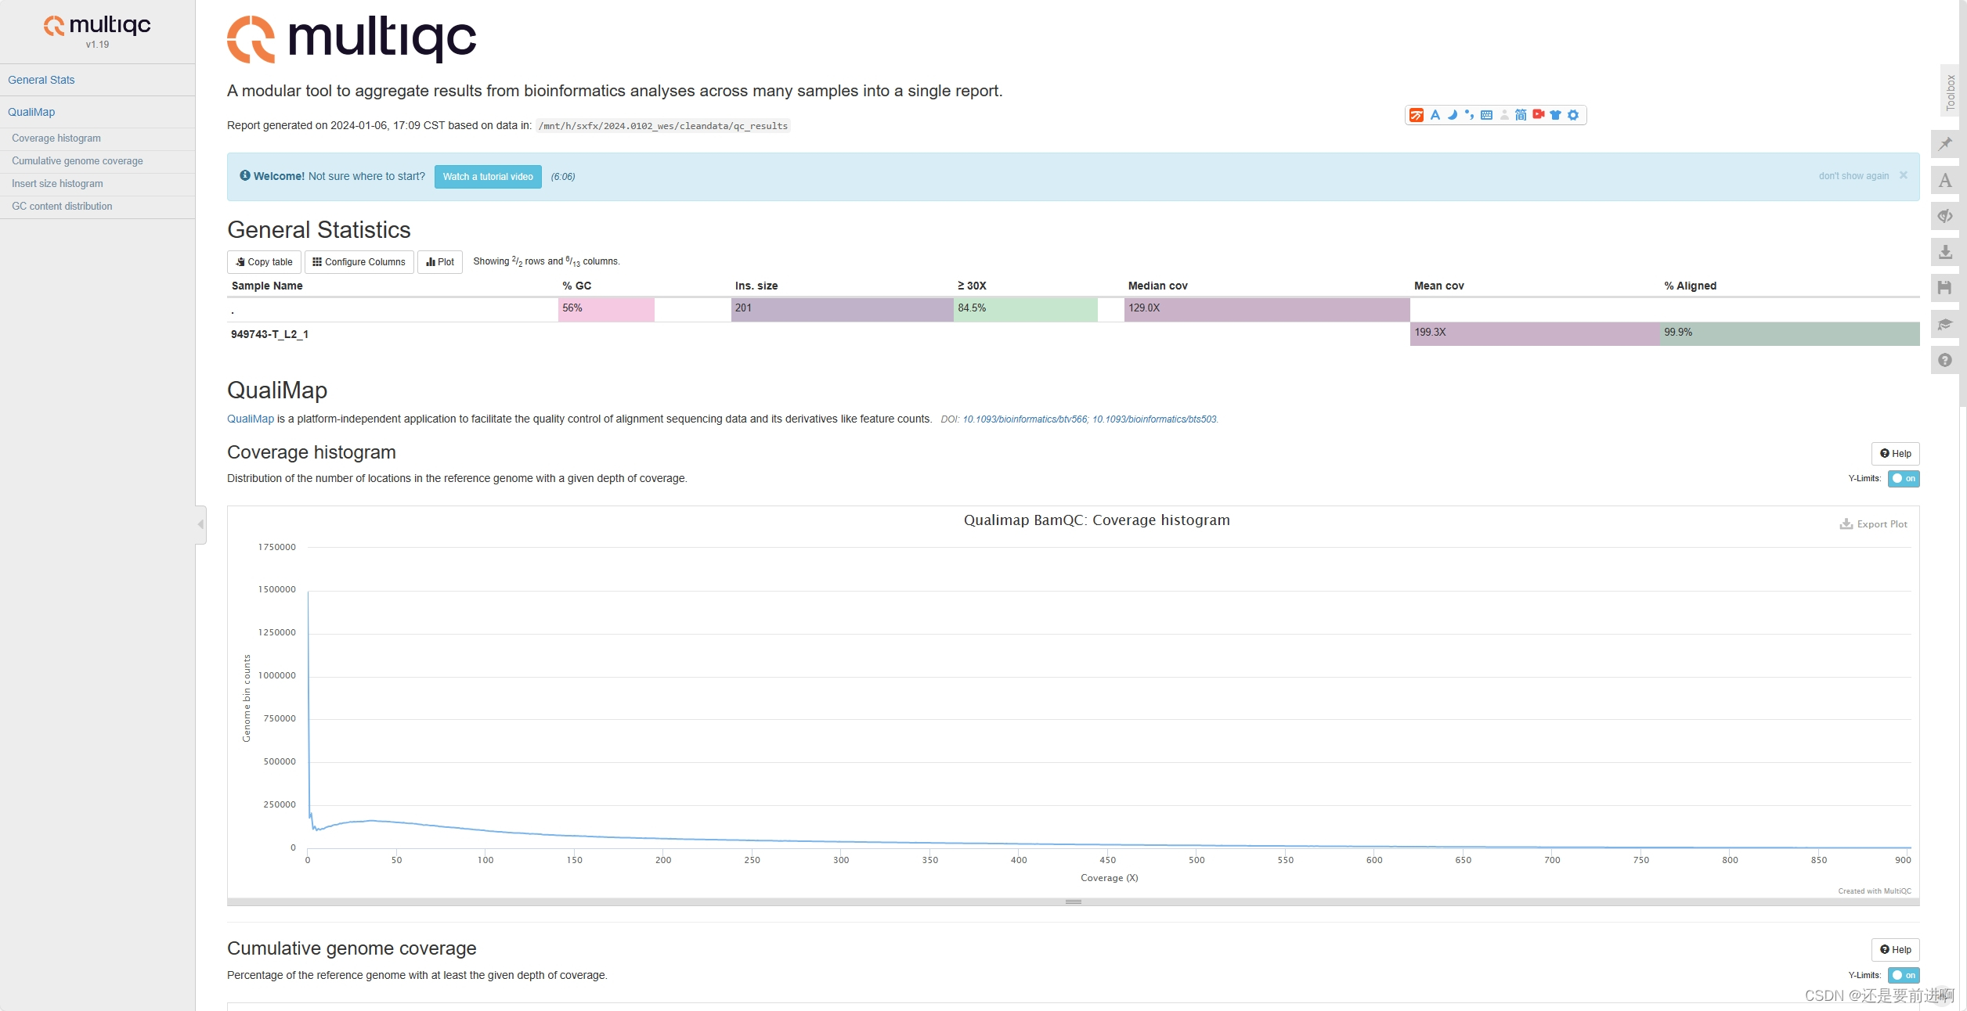Click the IME user account icon
1967x1011 pixels.
tap(1504, 115)
